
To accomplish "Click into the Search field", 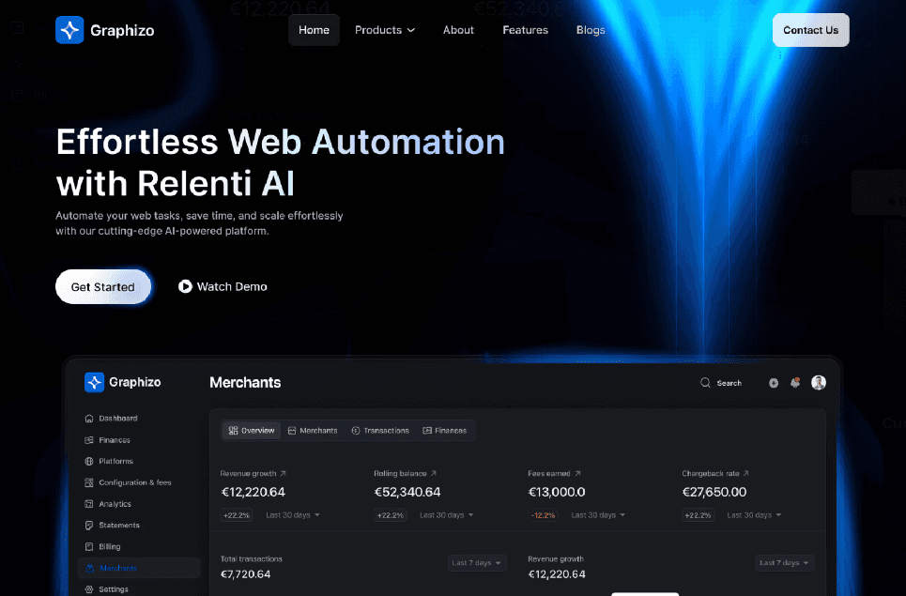I will pyautogui.click(x=721, y=383).
